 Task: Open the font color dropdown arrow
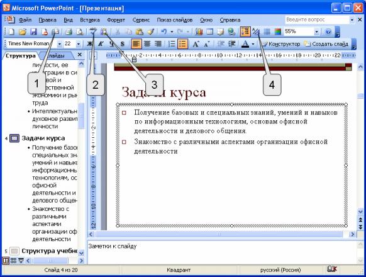[x=253, y=43]
